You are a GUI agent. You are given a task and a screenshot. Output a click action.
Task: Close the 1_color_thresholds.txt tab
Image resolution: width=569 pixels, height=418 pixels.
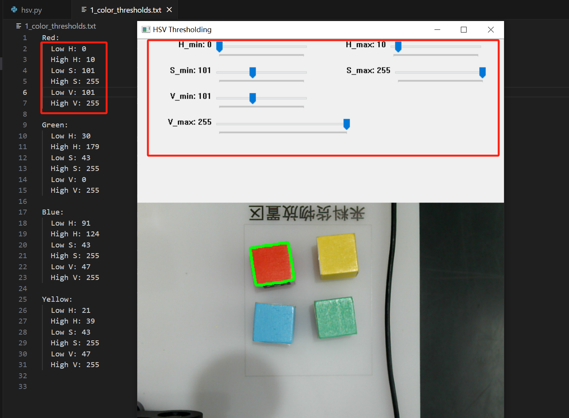click(x=169, y=10)
